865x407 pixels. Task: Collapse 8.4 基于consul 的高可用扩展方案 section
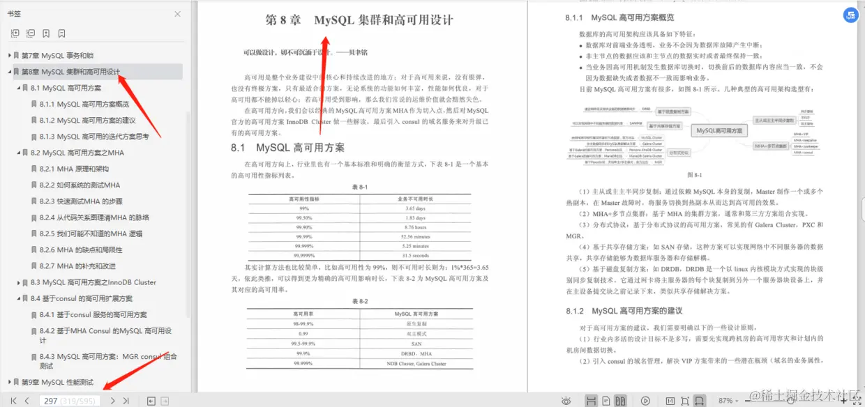19,298
